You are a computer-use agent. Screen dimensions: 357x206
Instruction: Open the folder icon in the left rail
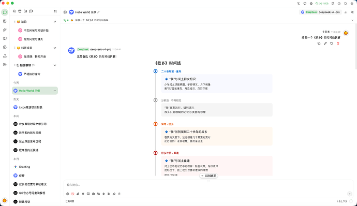point(5,65)
